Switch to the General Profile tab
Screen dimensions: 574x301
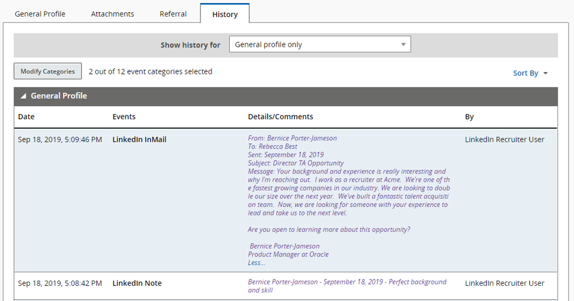point(40,13)
